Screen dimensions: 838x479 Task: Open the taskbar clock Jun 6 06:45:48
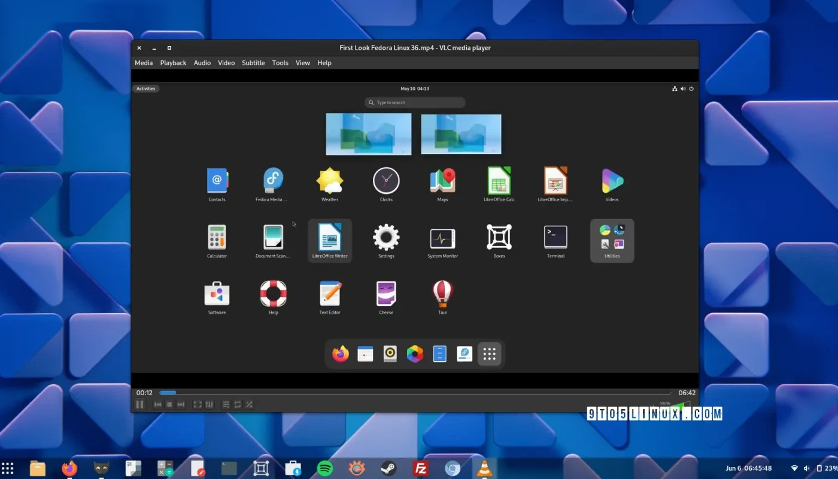coord(748,468)
